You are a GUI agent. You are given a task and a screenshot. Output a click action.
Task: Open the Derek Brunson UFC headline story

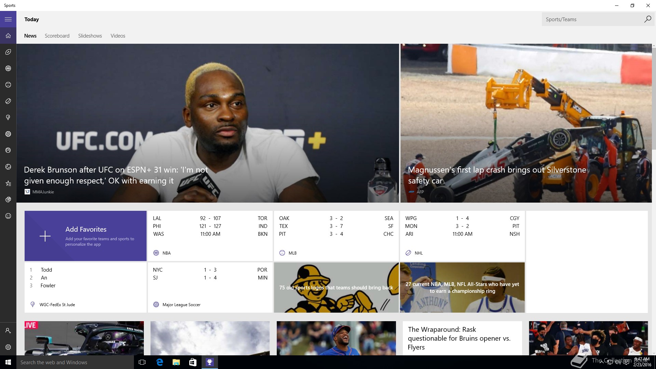click(208, 123)
